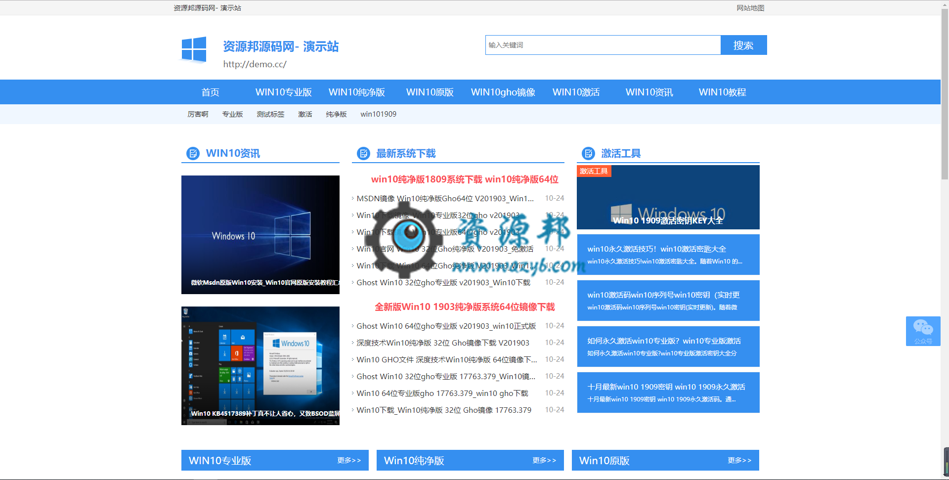Image resolution: width=949 pixels, height=480 pixels.
Task: Click the 最新系统下载 section heading icon
Action: (364, 153)
